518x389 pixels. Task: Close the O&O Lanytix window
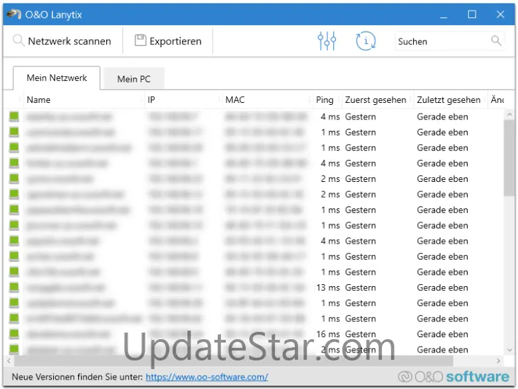[x=501, y=14]
